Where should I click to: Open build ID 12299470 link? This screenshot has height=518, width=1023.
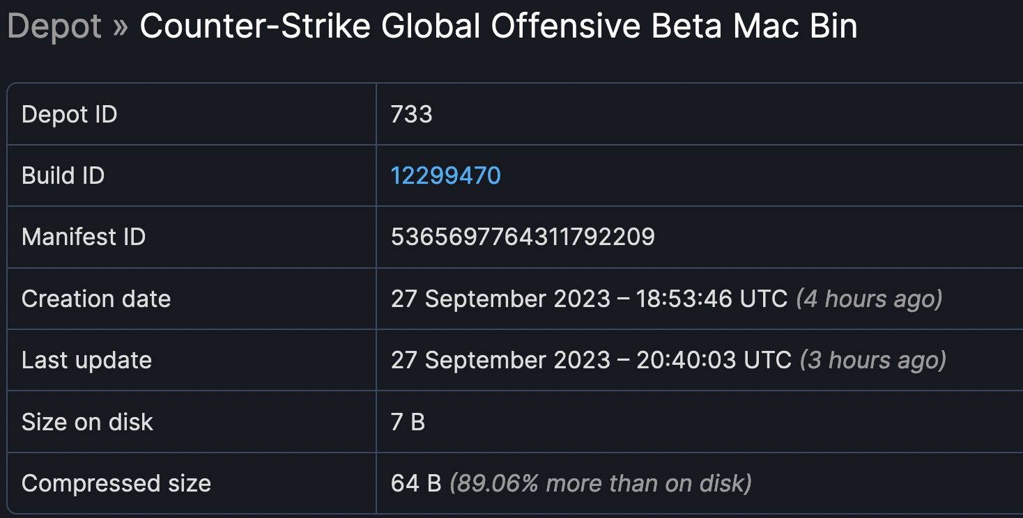[446, 175]
